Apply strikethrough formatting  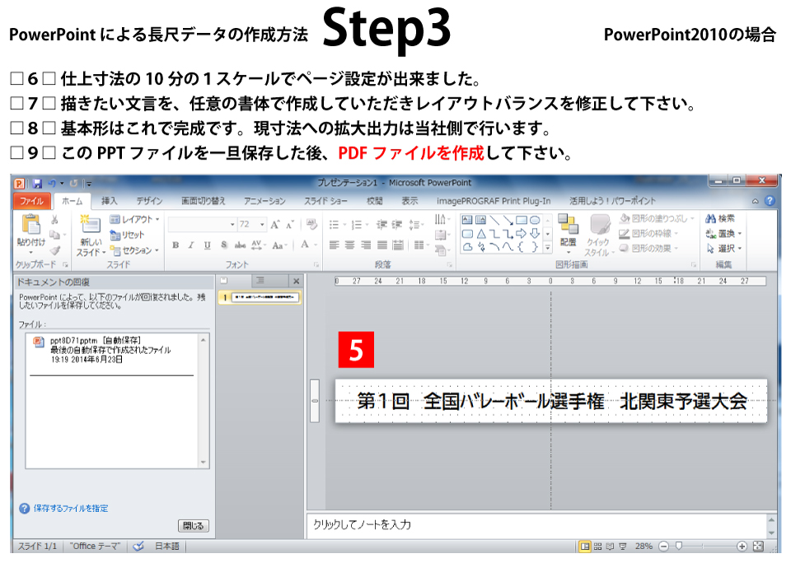(240, 245)
